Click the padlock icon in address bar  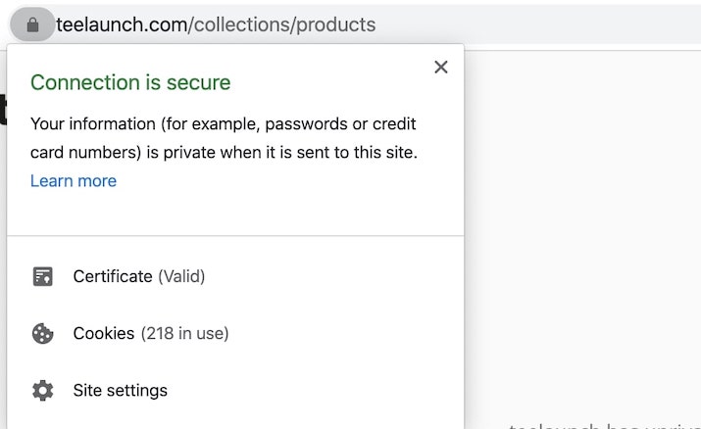pyautogui.click(x=32, y=24)
